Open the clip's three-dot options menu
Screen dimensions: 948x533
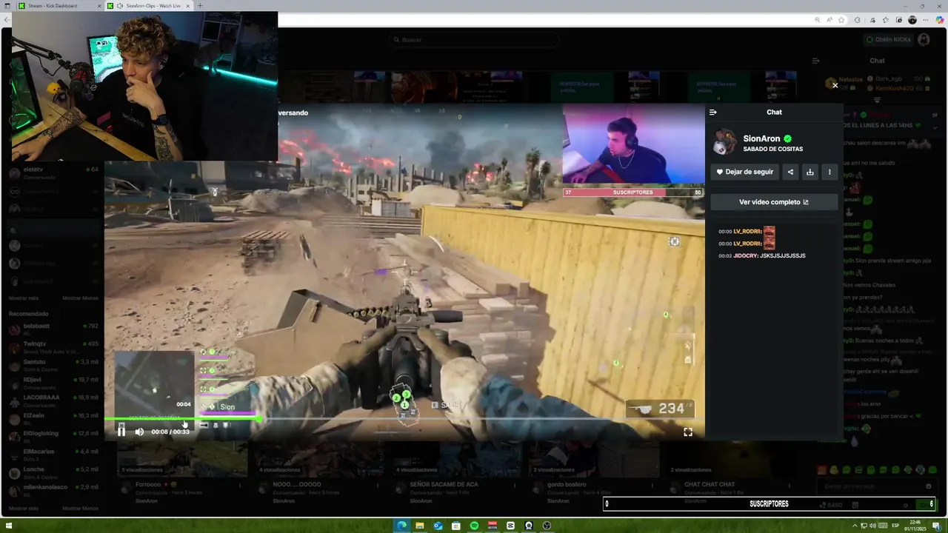829,172
